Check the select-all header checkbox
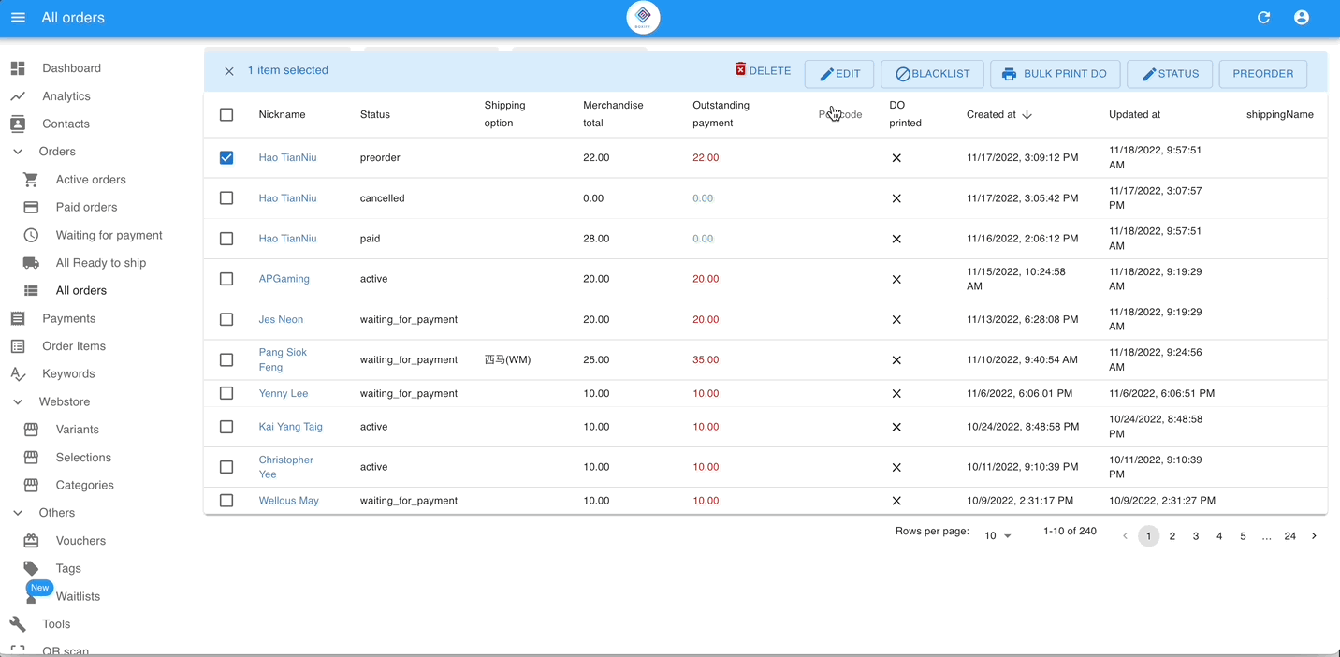Viewport: 1340px width, 657px height. pyautogui.click(x=226, y=114)
